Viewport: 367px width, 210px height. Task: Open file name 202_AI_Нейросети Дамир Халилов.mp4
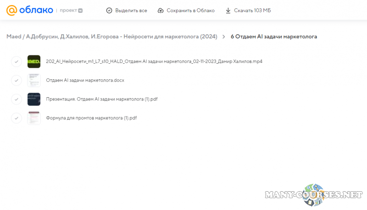click(154, 61)
